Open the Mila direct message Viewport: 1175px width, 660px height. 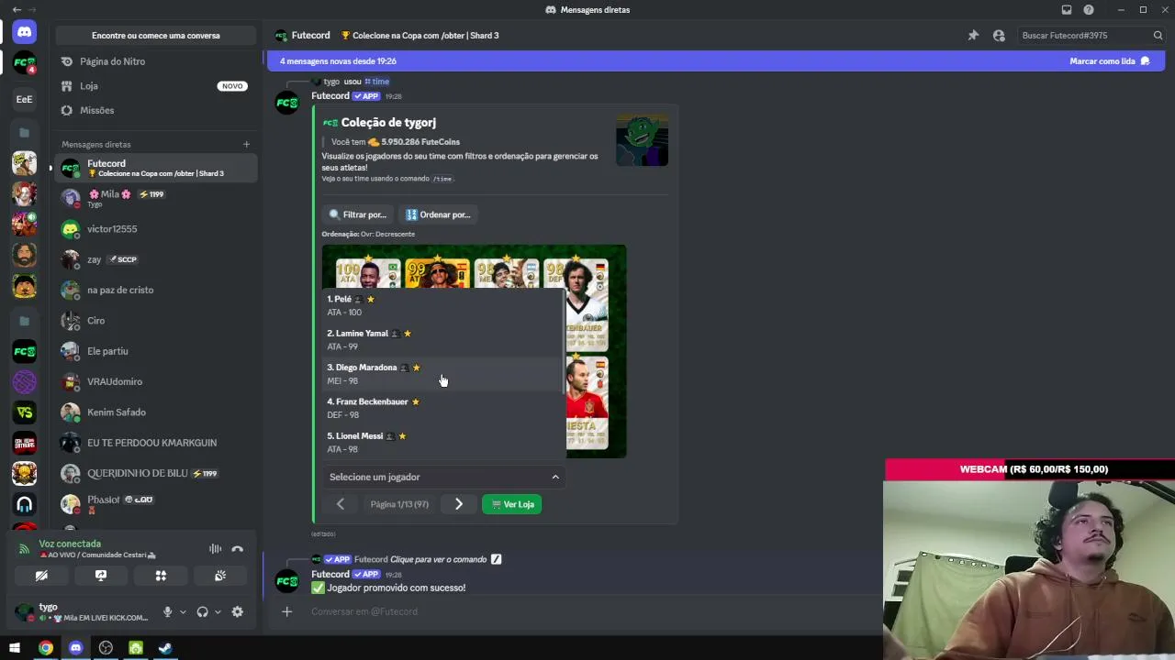tap(156, 198)
